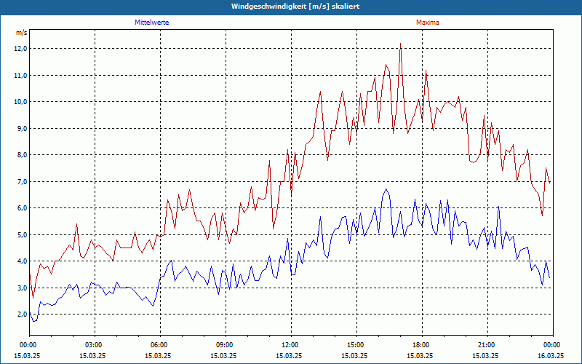Click the 11,0 y-axis value
This screenshot has height=364, width=582.
(x=21, y=76)
